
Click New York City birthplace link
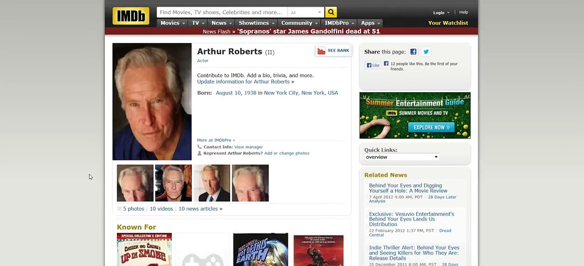(301, 93)
